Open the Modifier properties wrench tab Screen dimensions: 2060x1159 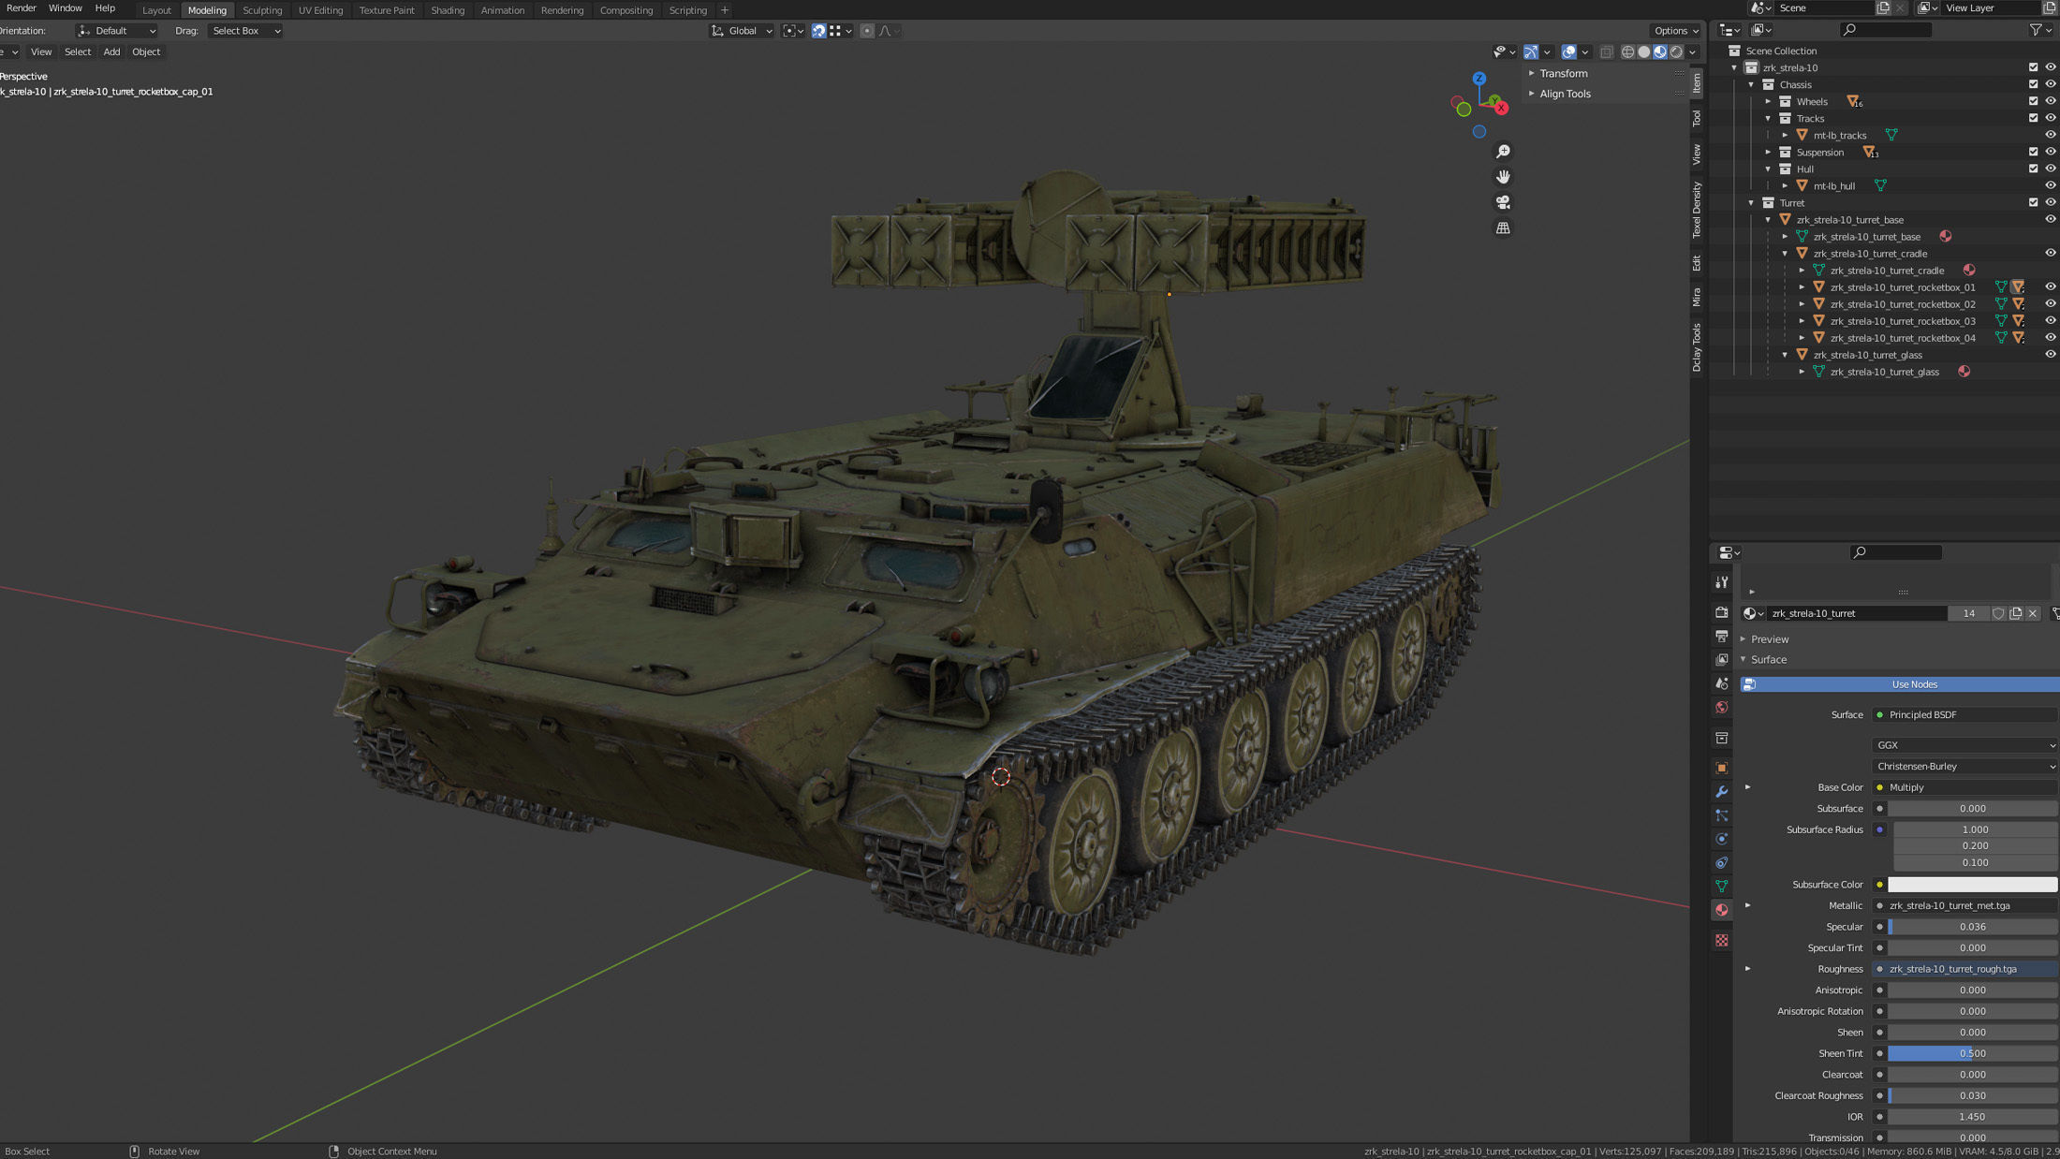click(1721, 791)
